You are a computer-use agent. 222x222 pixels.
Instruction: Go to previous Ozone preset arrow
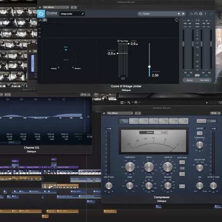pyautogui.click(x=178, y=14)
